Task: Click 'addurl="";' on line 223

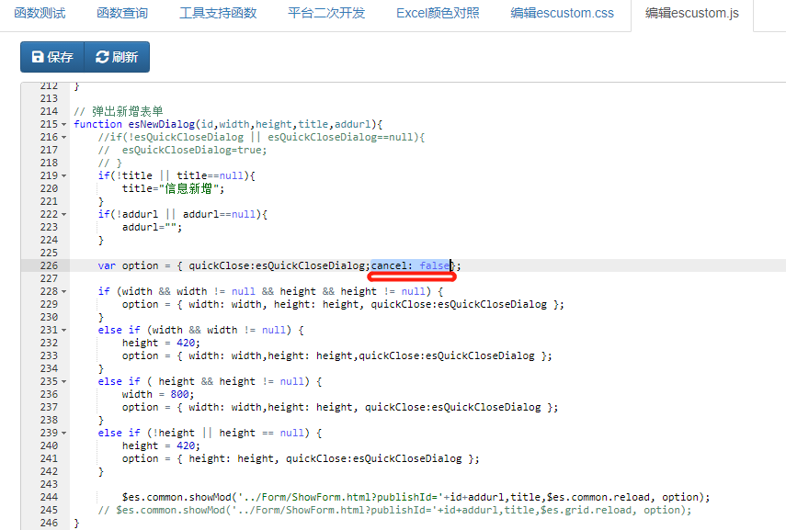Action: click(x=152, y=227)
